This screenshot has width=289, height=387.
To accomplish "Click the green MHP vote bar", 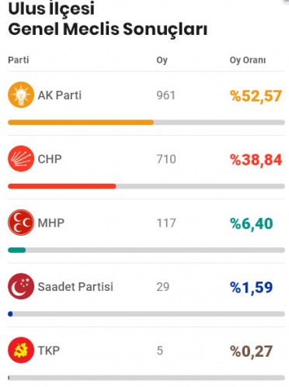I will click(x=17, y=250).
